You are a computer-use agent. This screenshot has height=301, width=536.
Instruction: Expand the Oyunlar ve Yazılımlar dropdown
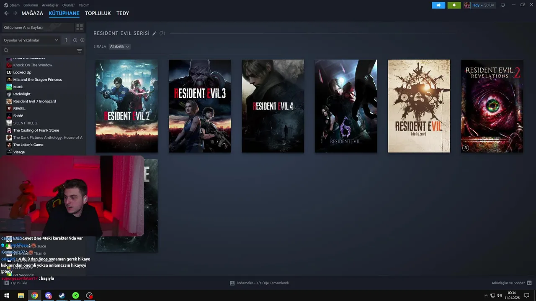pos(31,40)
